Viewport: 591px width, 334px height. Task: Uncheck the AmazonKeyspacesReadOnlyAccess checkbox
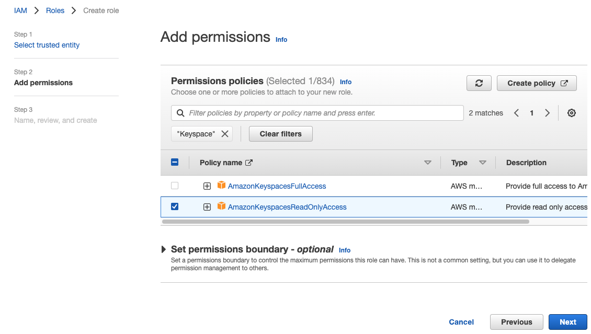[x=175, y=206]
